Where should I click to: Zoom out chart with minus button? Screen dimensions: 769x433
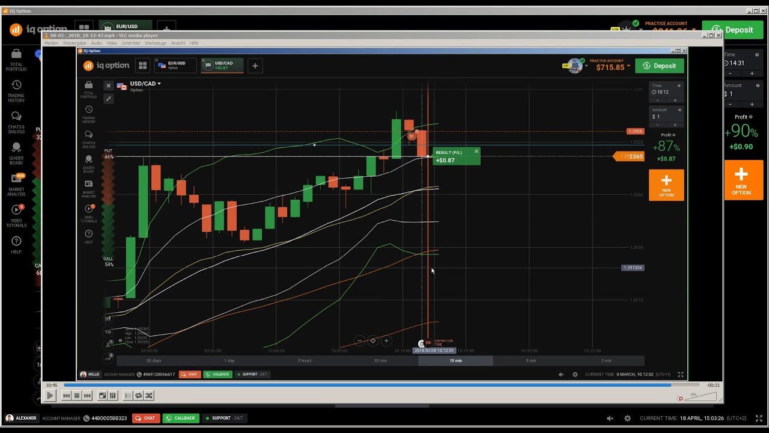point(359,340)
